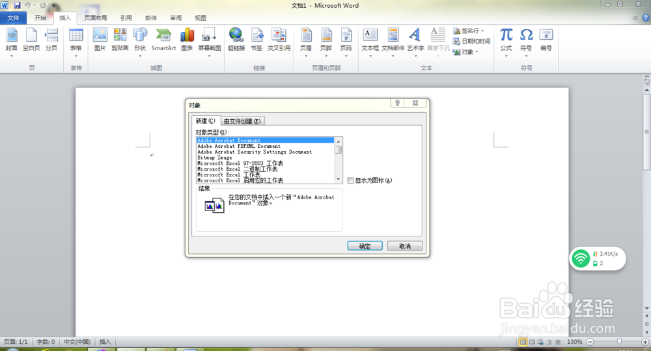Insert a number (编号)

[x=546, y=40]
